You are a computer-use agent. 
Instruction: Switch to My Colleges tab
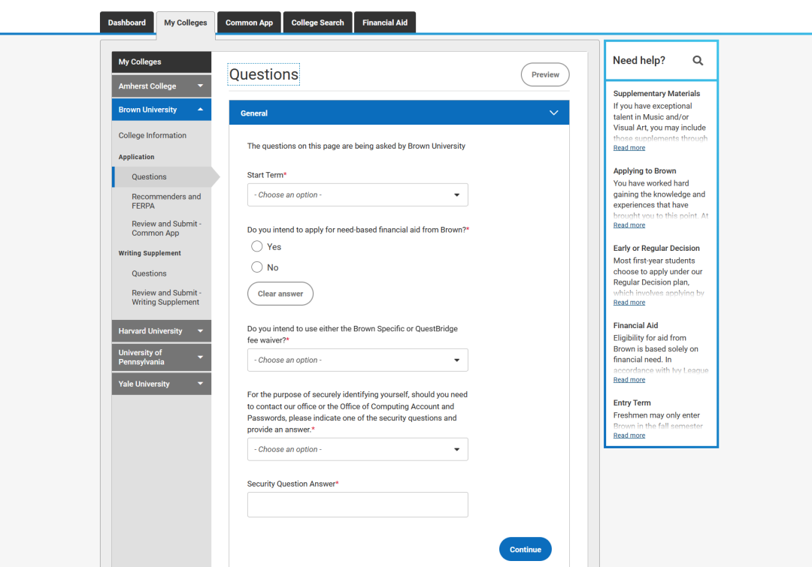point(186,23)
